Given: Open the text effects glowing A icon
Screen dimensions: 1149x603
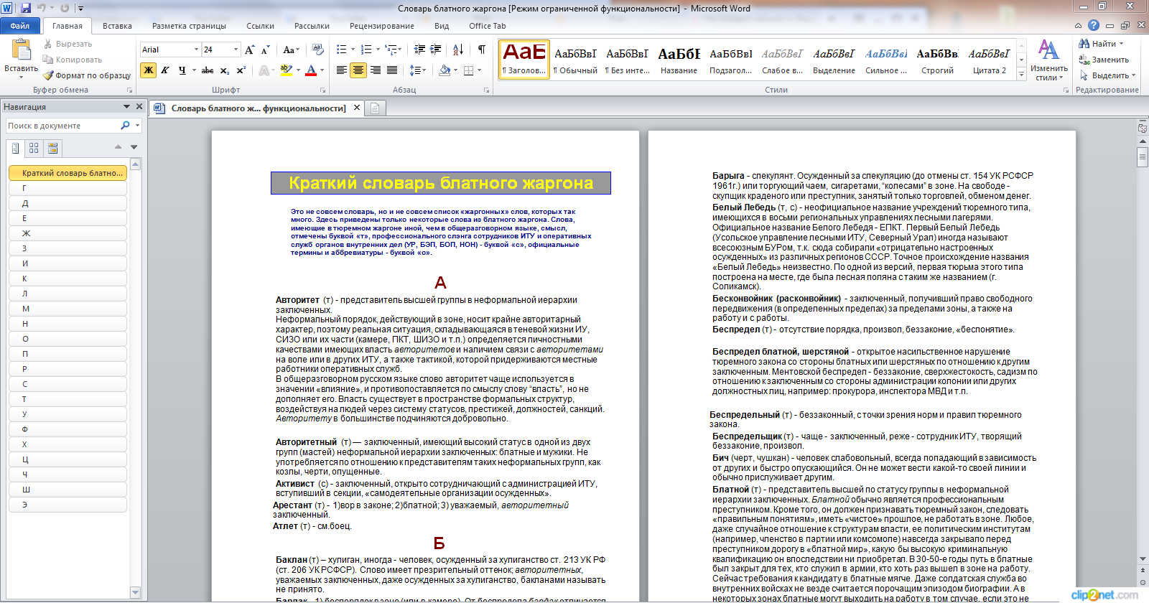Looking at the screenshot, I should [x=264, y=70].
